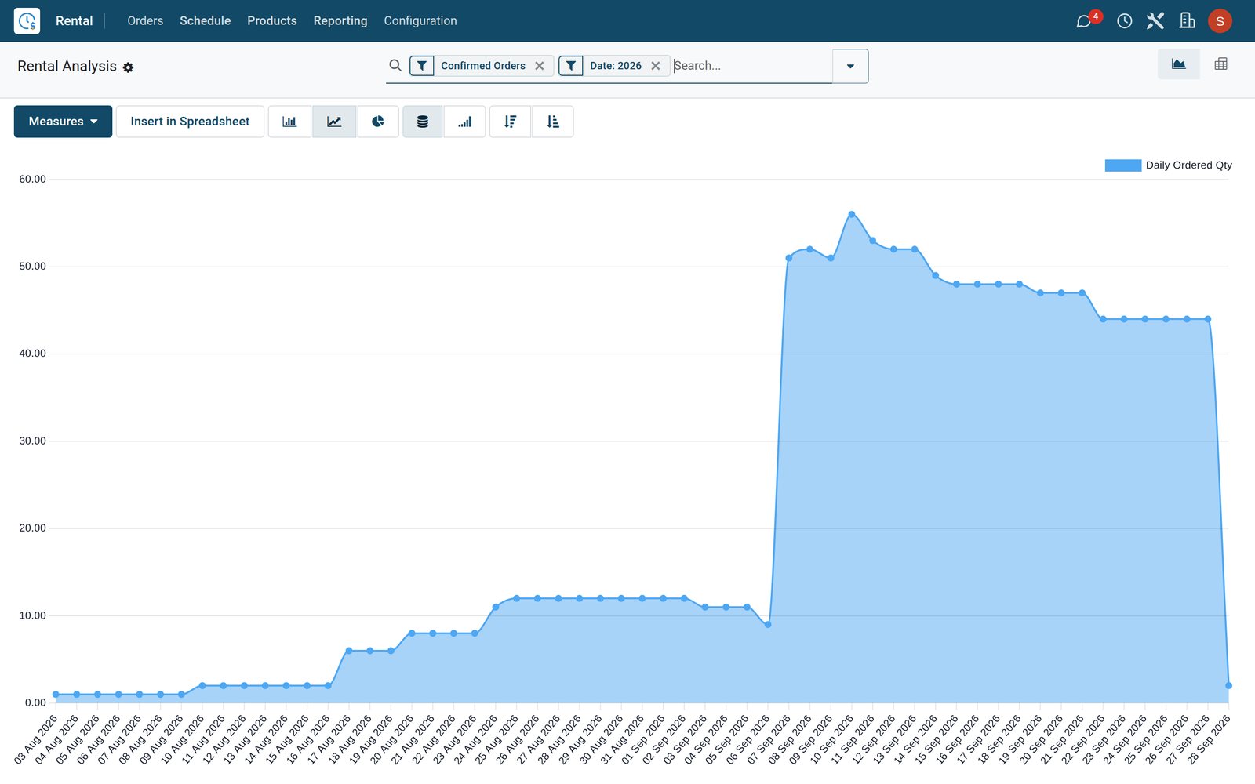1255x784 pixels.
Task: Click the last data point on 28 Sep 2026
Action: click(x=1228, y=686)
